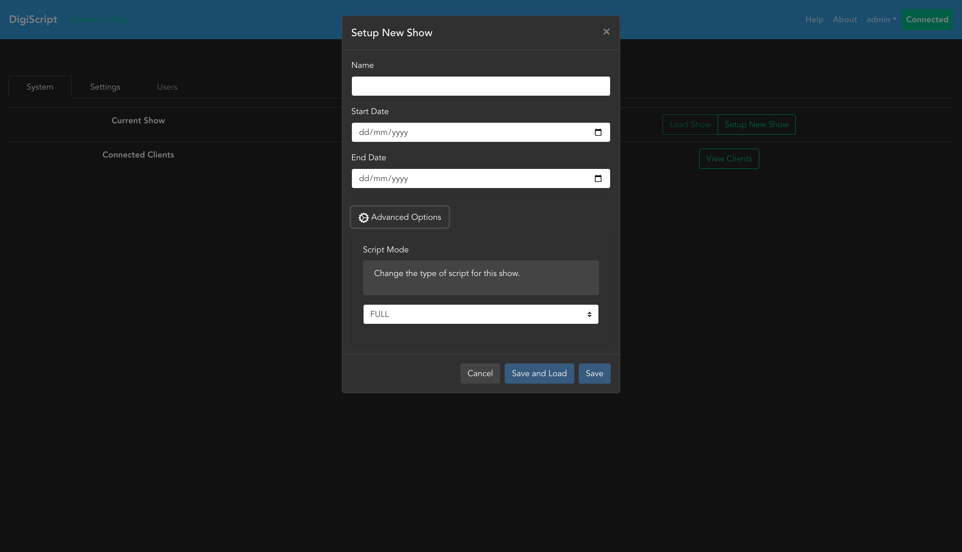
Task: Click Save and Load
Action: coord(539,373)
